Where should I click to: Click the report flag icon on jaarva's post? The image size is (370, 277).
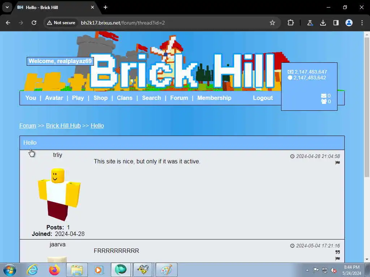coord(337,259)
